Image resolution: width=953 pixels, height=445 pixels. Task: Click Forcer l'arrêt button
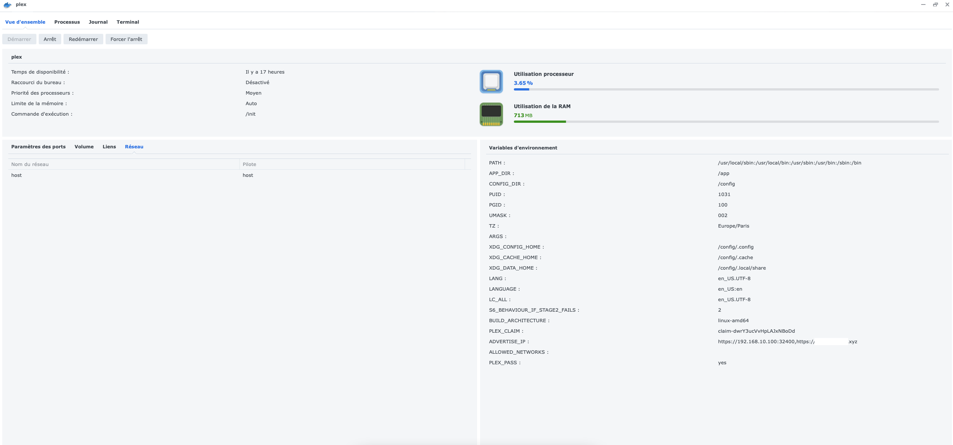[x=126, y=39]
